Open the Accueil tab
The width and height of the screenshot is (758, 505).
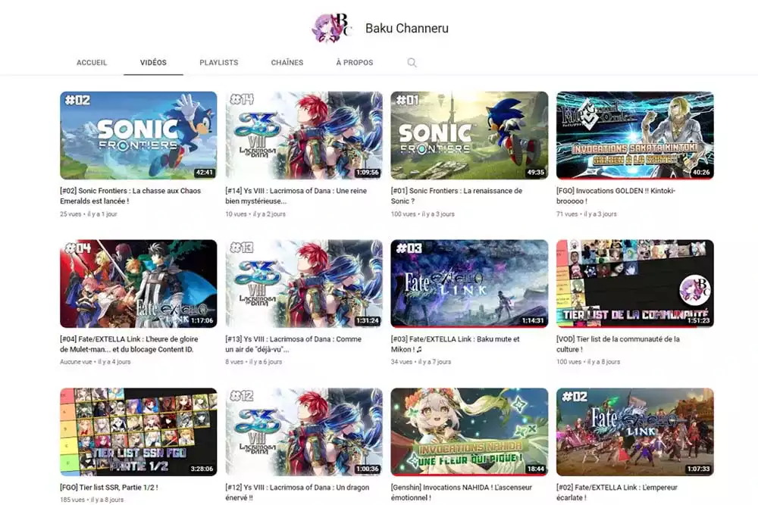(x=92, y=62)
